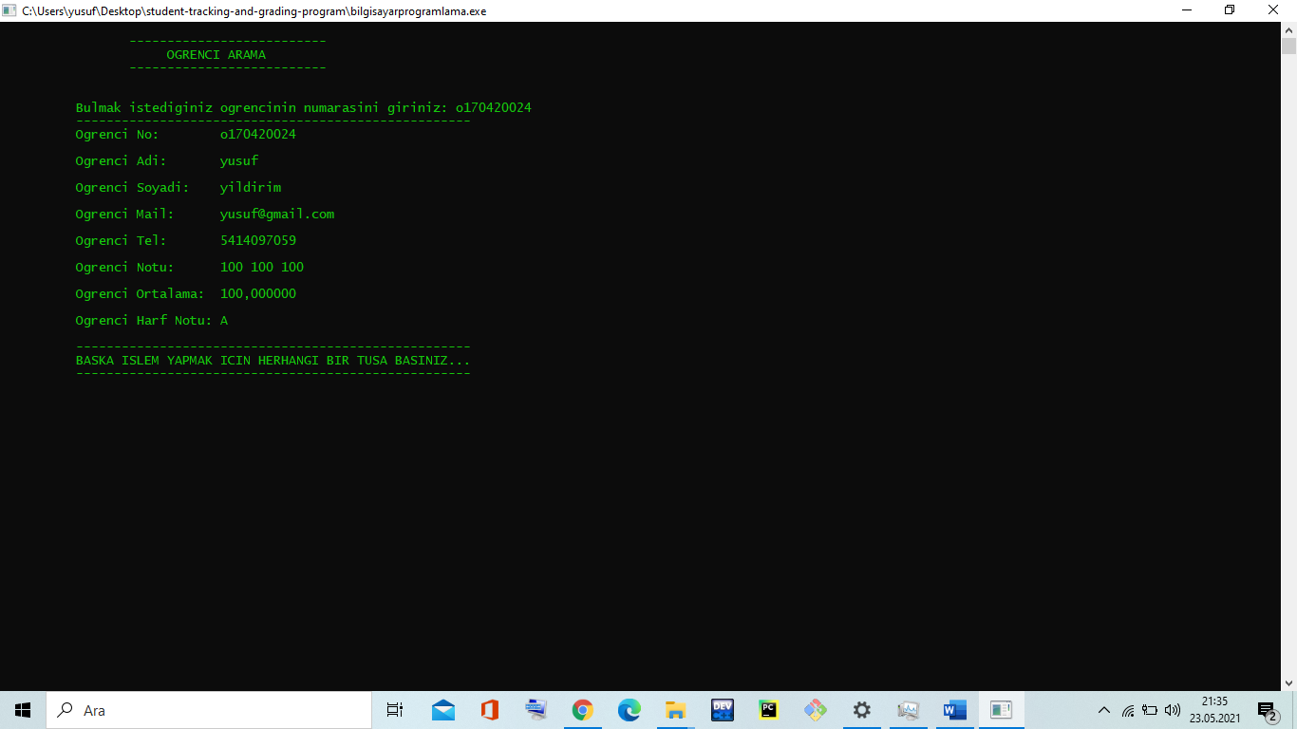Click the OGRENCI ARAMA heading
Viewport: 1297px width, 729px height.
tap(216, 54)
